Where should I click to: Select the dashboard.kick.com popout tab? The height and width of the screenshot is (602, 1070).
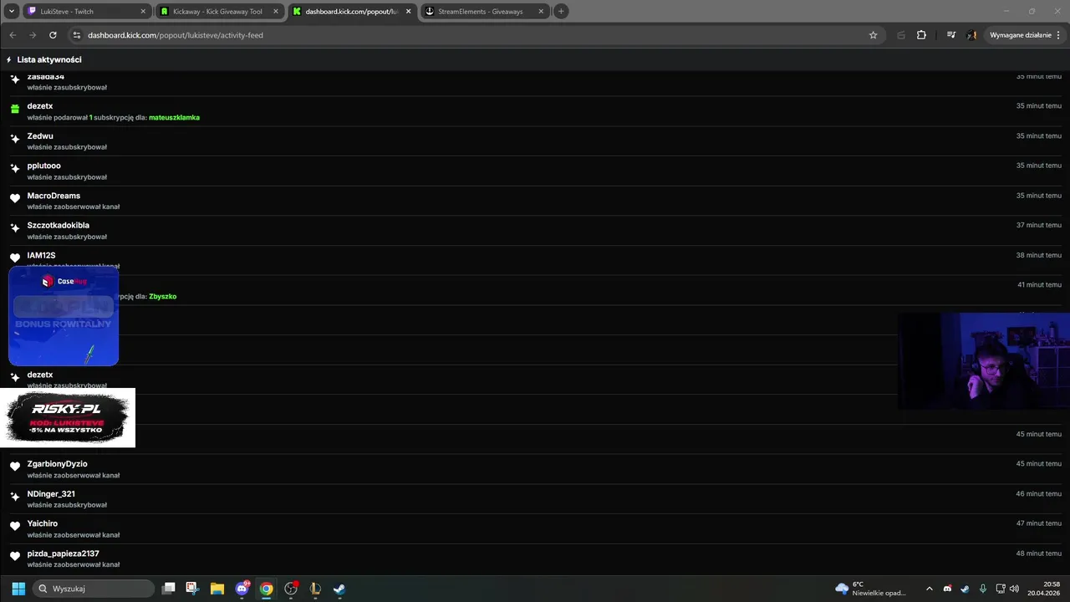pos(352,11)
